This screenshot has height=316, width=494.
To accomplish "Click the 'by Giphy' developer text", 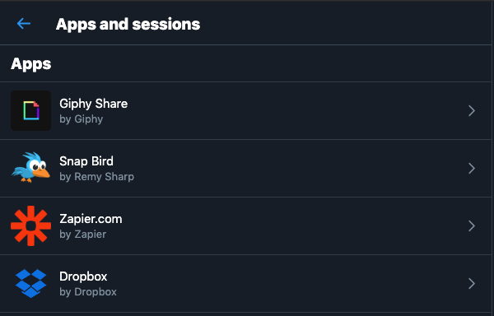I will pos(82,119).
